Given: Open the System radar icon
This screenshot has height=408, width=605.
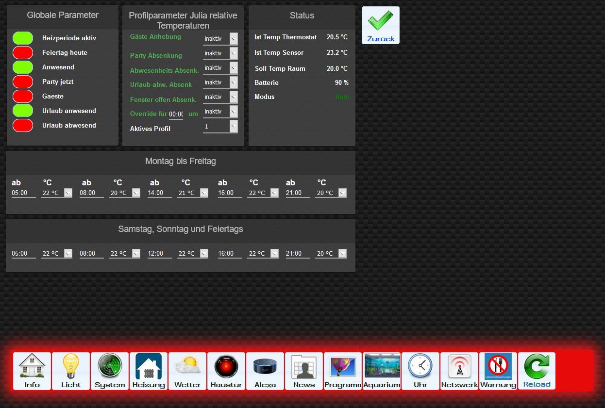Looking at the screenshot, I should click(110, 371).
